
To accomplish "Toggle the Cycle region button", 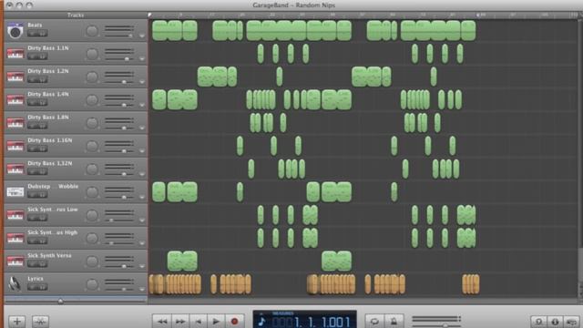I will pyautogui.click(x=374, y=321).
